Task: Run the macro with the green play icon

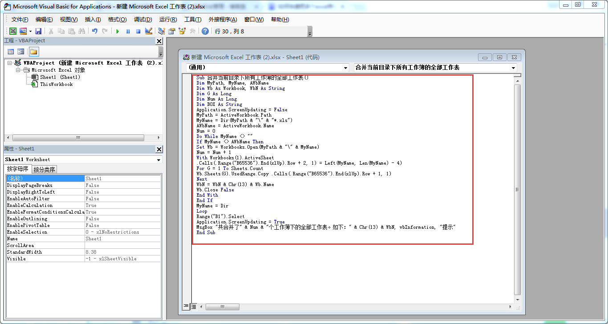Action: [118, 31]
